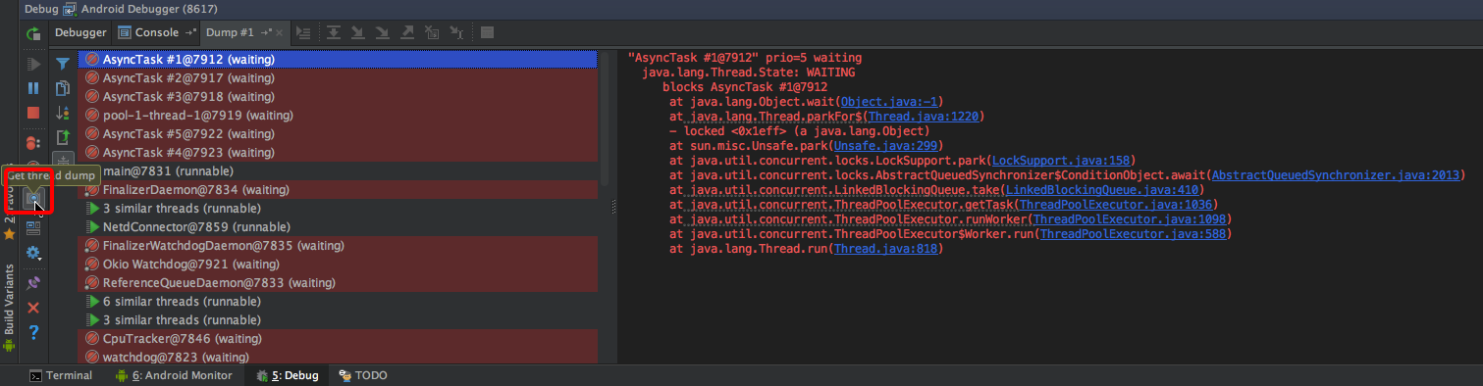
Task: Open the LockSupport.java:158 link
Action: tap(1062, 161)
